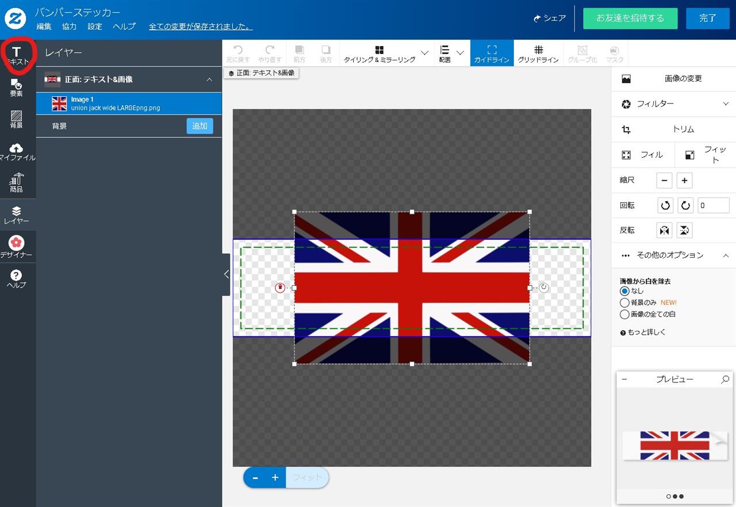Image resolution: width=736 pixels, height=507 pixels.
Task: Open the 編集 menu
Action: click(x=44, y=27)
